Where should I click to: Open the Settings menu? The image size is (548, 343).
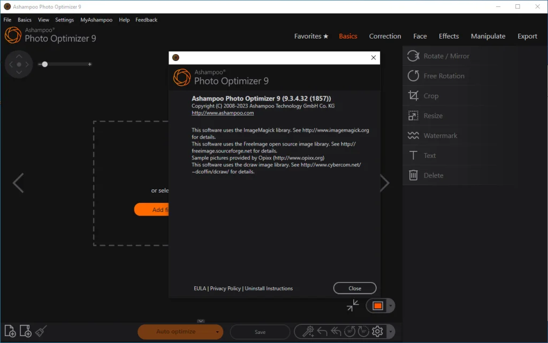click(64, 20)
